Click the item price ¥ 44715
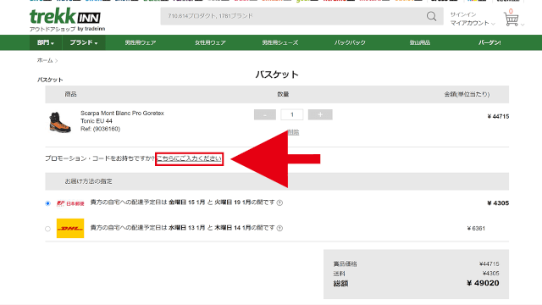The image size is (542, 305). click(x=498, y=117)
